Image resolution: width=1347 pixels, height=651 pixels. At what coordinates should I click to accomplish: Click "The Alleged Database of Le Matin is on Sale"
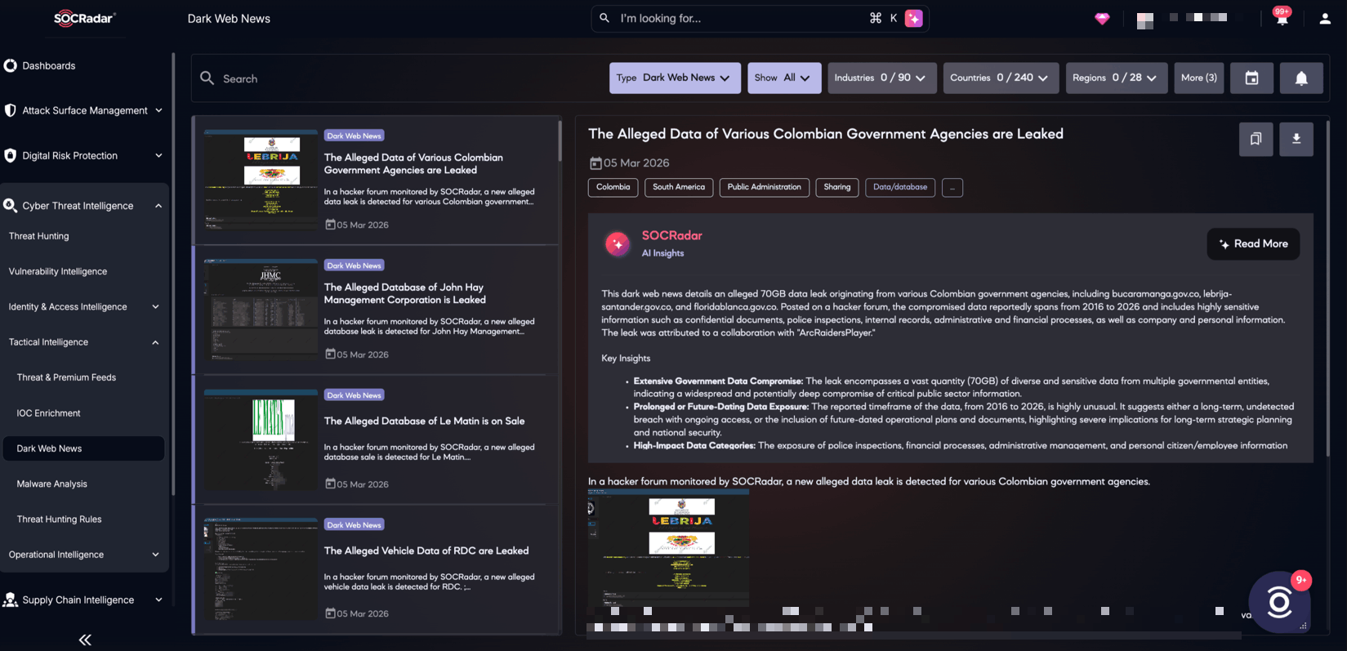click(424, 421)
